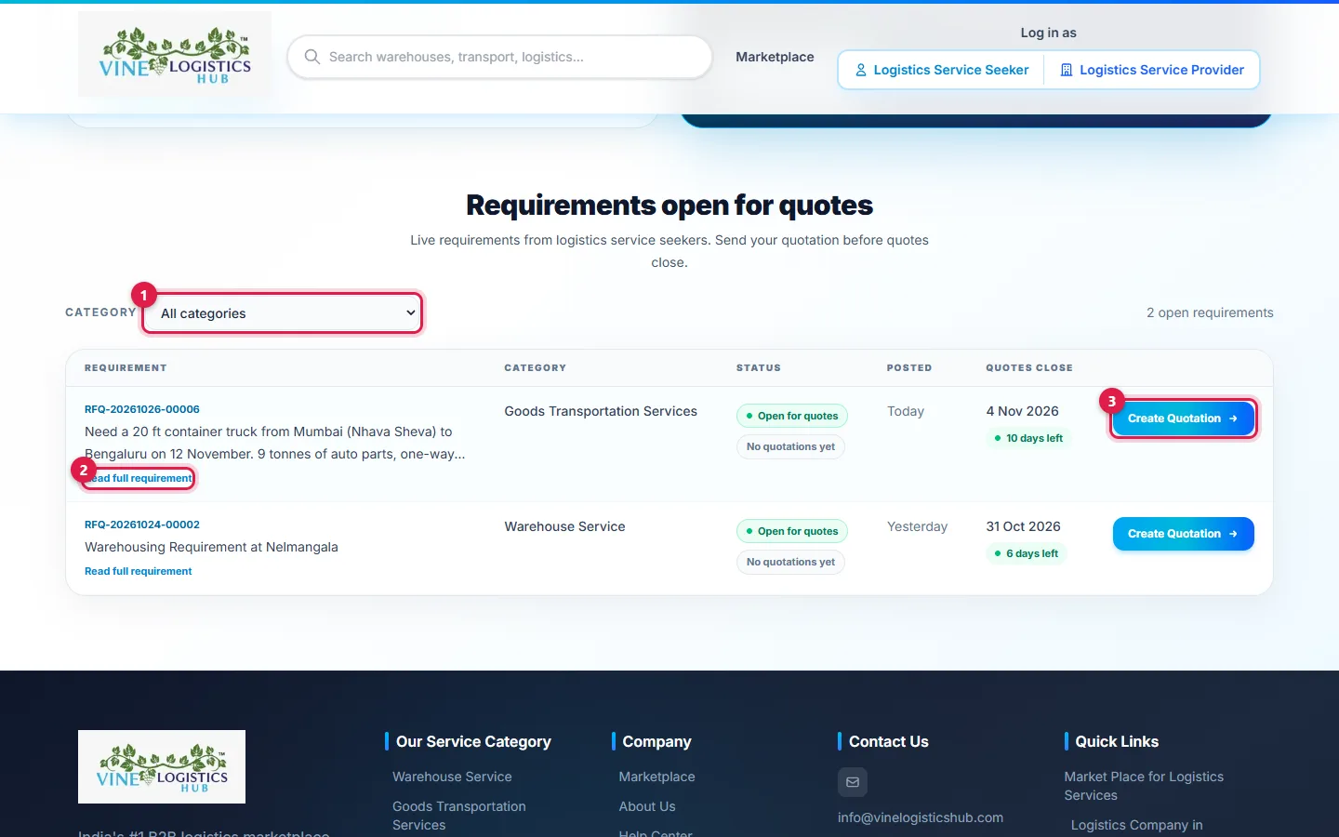
Task: Log in as Logistics Service Seeker
Action: click(x=942, y=70)
